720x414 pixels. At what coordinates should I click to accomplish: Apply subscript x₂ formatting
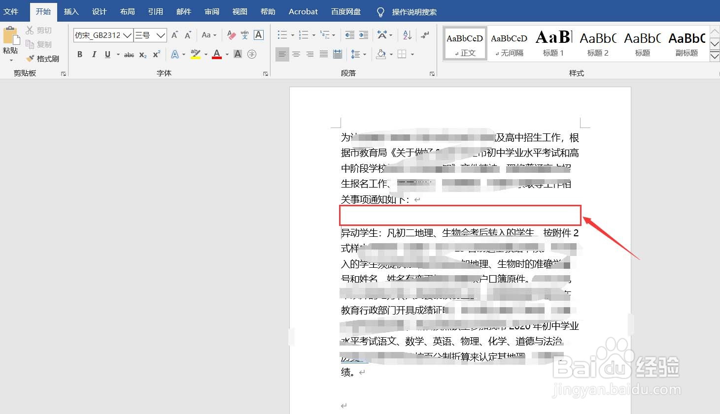143,55
